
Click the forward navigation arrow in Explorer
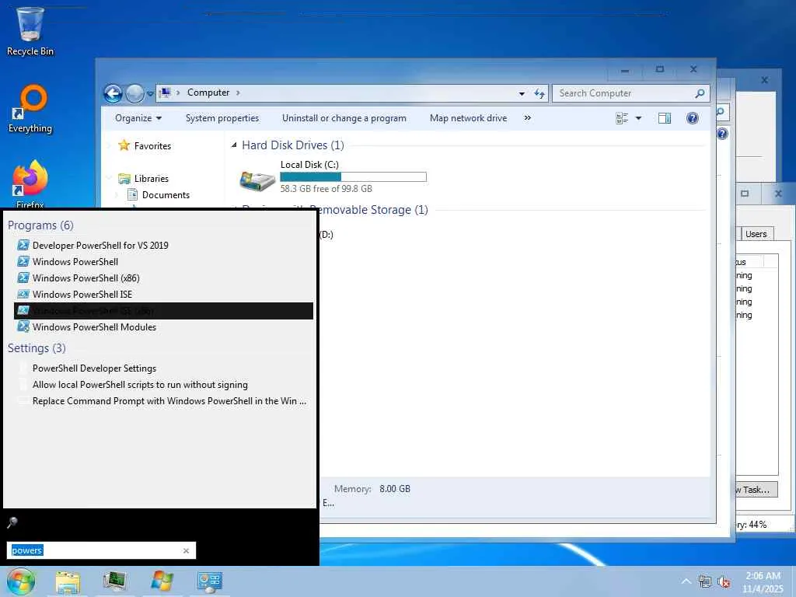click(134, 93)
